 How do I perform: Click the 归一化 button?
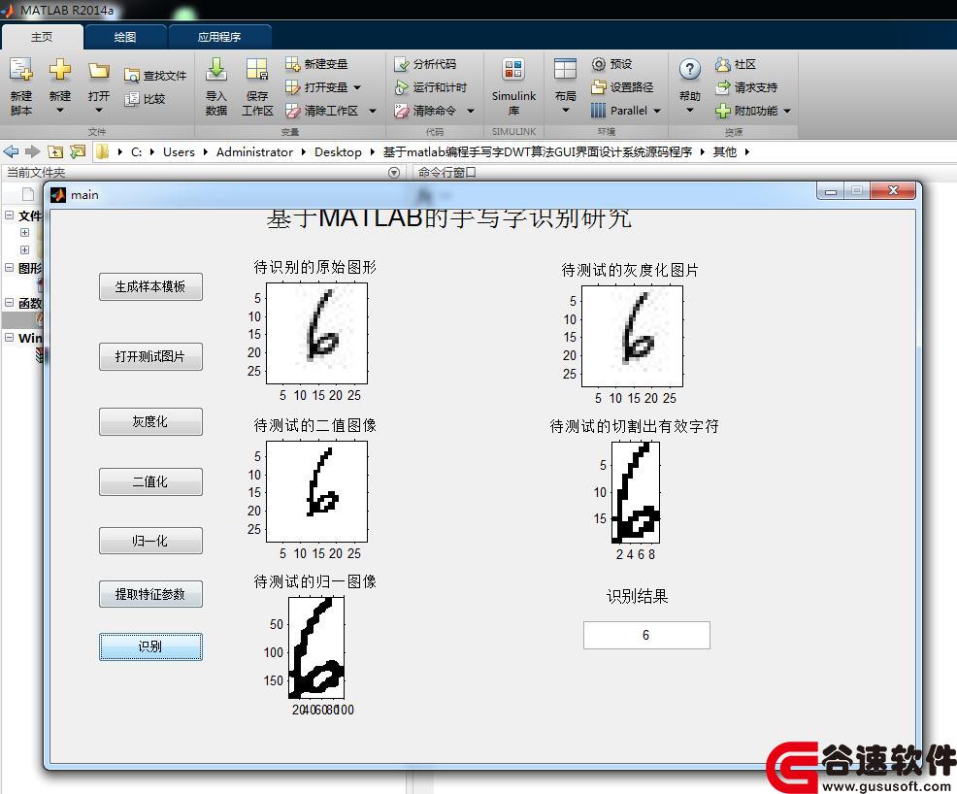coord(150,541)
